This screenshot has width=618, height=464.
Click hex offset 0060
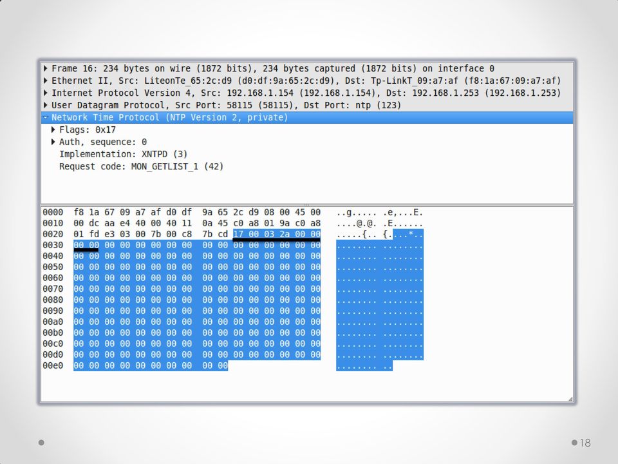pos(53,278)
